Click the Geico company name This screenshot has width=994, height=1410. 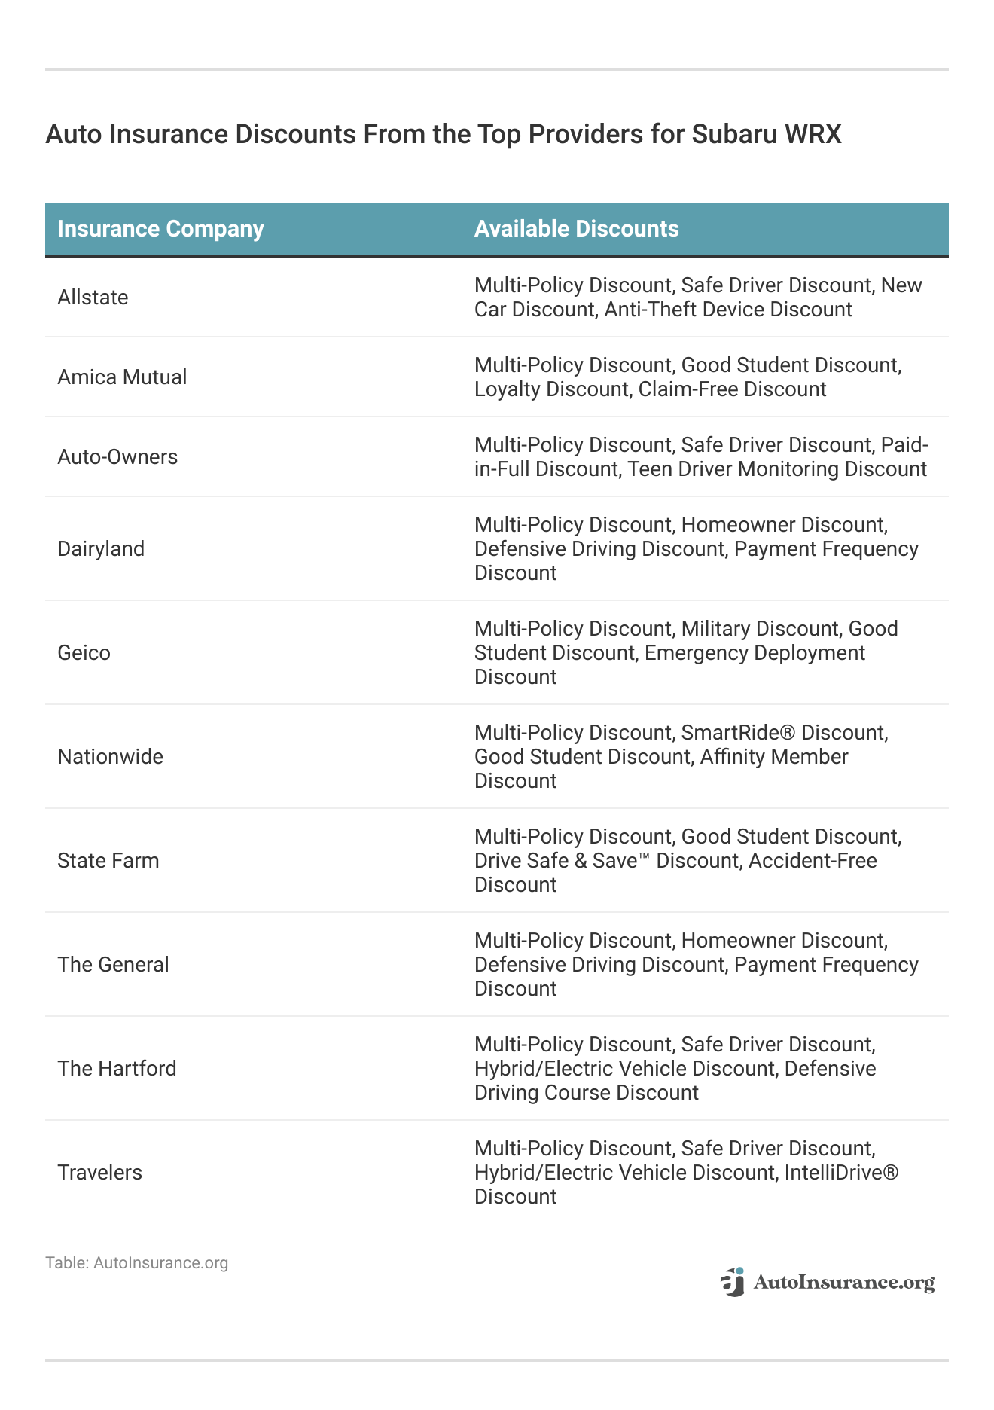coord(84,653)
